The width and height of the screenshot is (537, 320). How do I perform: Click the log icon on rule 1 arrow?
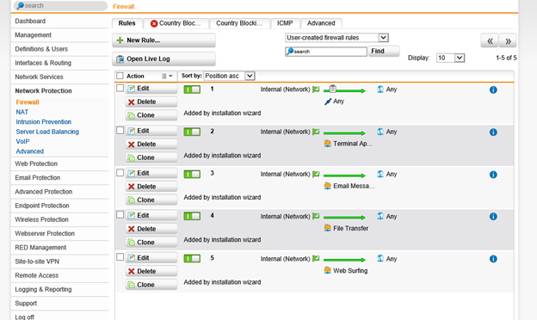tap(332, 89)
